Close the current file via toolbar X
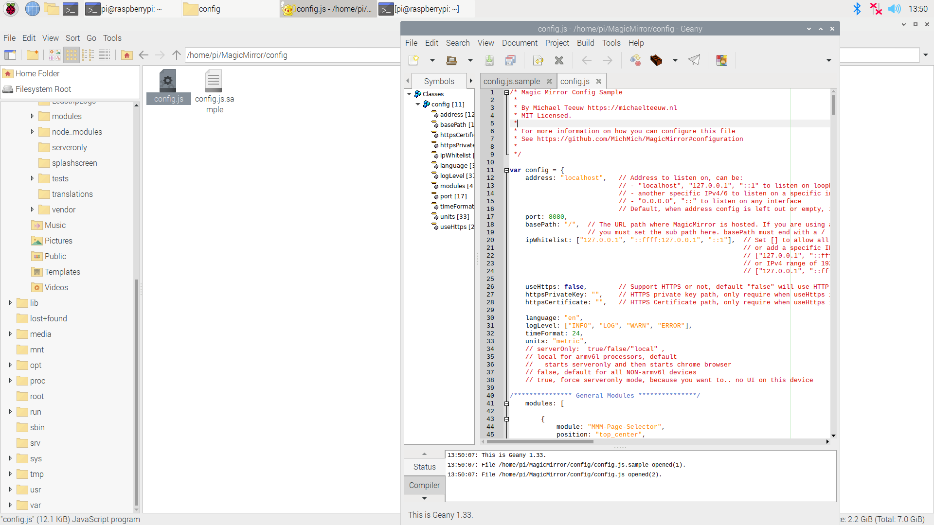 [559, 60]
